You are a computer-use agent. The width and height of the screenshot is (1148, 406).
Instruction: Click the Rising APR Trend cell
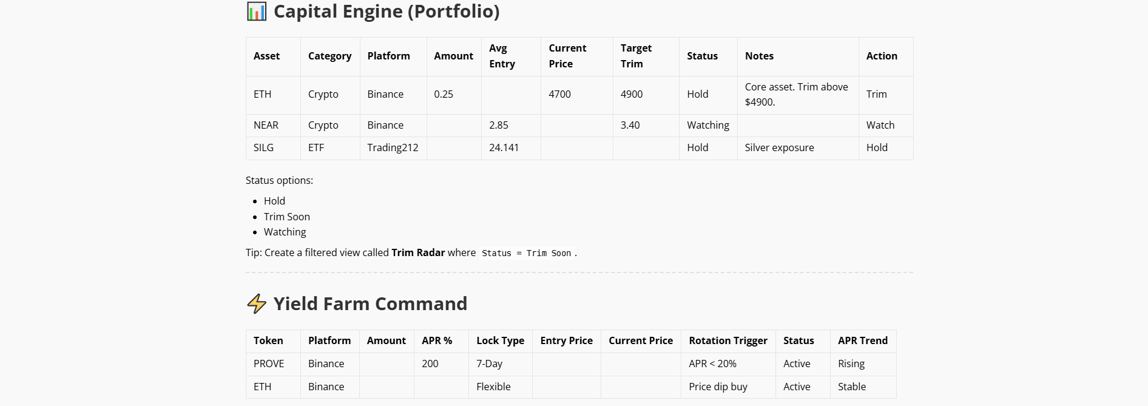(x=863, y=364)
